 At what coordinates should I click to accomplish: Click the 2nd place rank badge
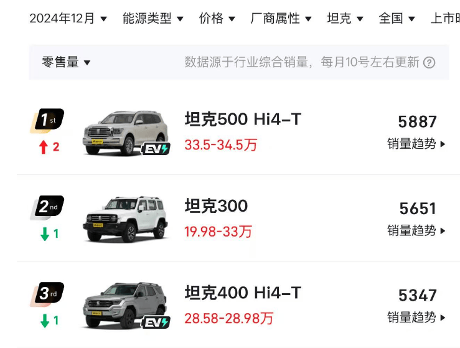pos(47,207)
